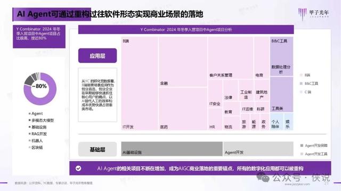This screenshot has width=341, height=191.
Task: Click the Agent swatch in the donut legend
Action: coord(29,113)
